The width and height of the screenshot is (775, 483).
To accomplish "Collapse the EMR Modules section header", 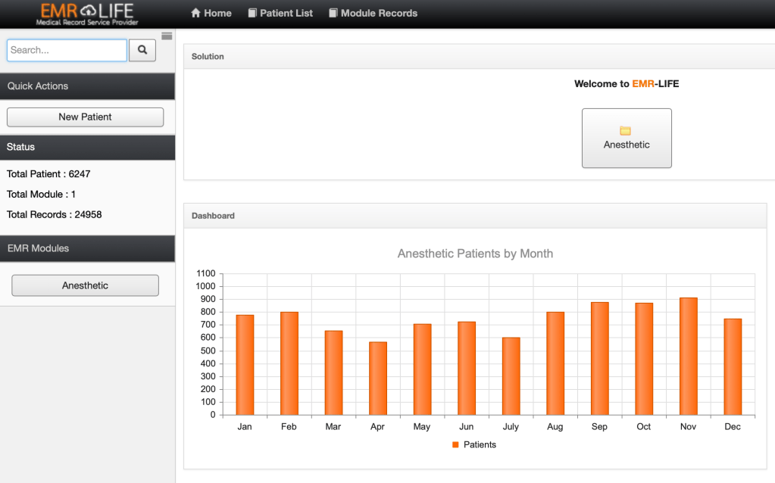I will (x=87, y=248).
